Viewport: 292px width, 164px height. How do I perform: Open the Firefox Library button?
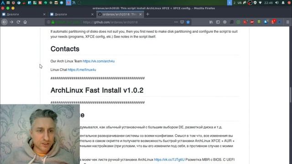tap(211, 22)
